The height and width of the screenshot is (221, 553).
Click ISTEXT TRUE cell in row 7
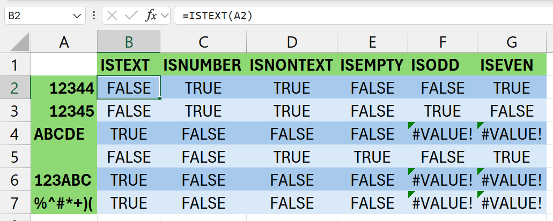pyautogui.click(x=129, y=203)
